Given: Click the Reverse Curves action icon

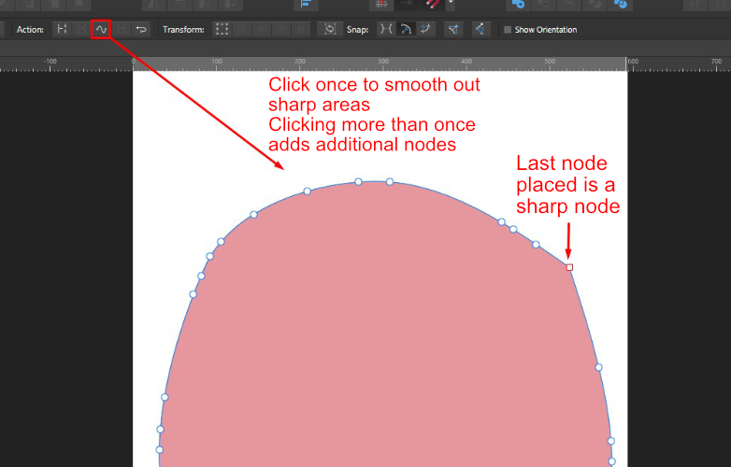Looking at the screenshot, I should click(141, 29).
